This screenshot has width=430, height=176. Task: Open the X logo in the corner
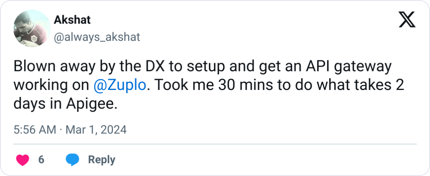[407, 20]
